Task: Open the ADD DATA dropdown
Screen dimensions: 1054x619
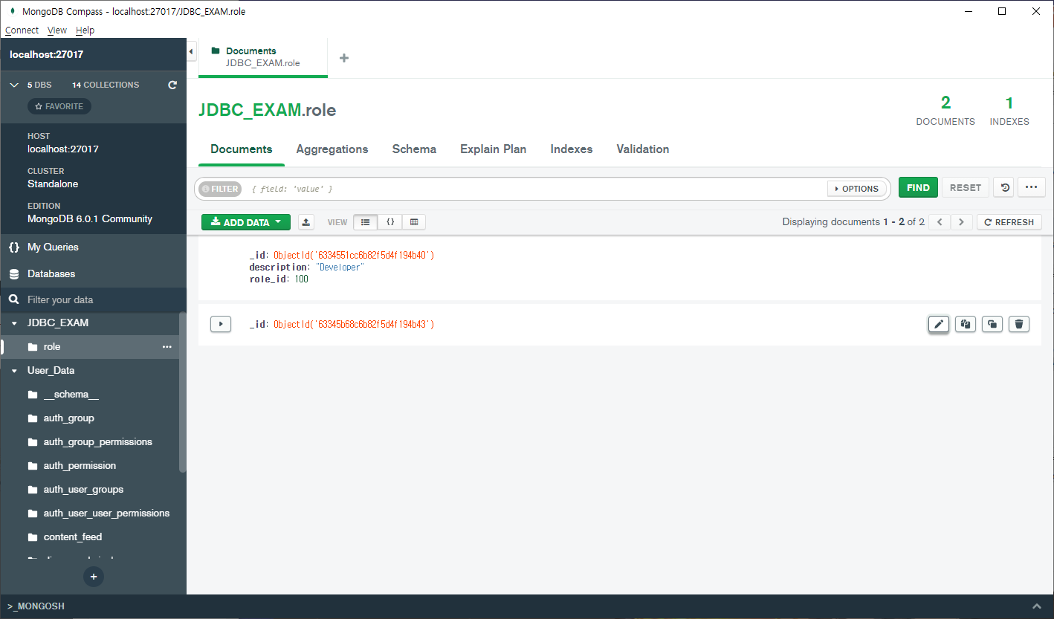Action: pos(246,222)
